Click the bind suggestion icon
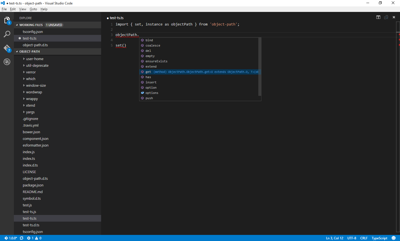Viewport: 400px width, 241px height. click(x=142, y=40)
